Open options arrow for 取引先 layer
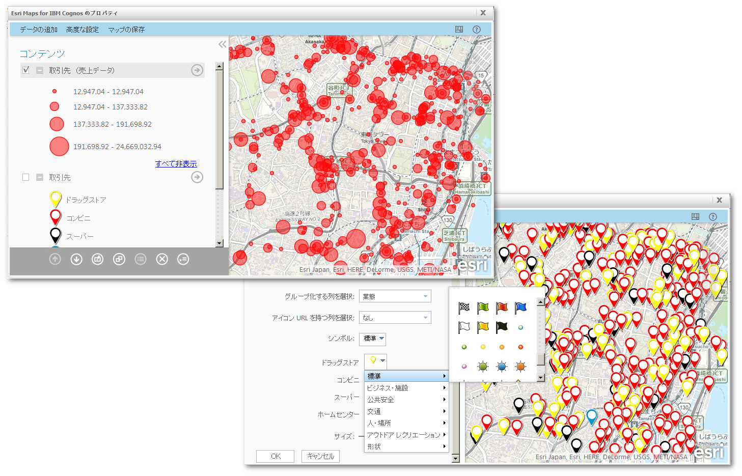742x476 pixels. [x=197, y=177]
